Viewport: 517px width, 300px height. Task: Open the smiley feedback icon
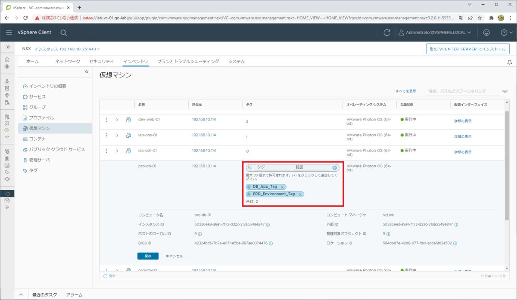(x=486, y=32)
